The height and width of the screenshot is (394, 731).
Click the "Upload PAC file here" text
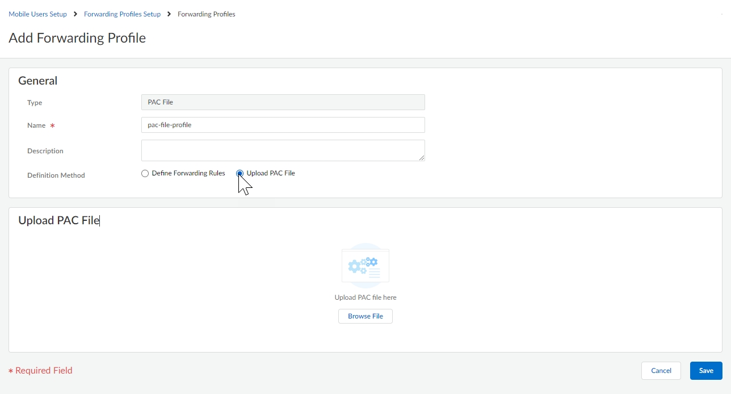pyautogui.click(x=365, y=297)
